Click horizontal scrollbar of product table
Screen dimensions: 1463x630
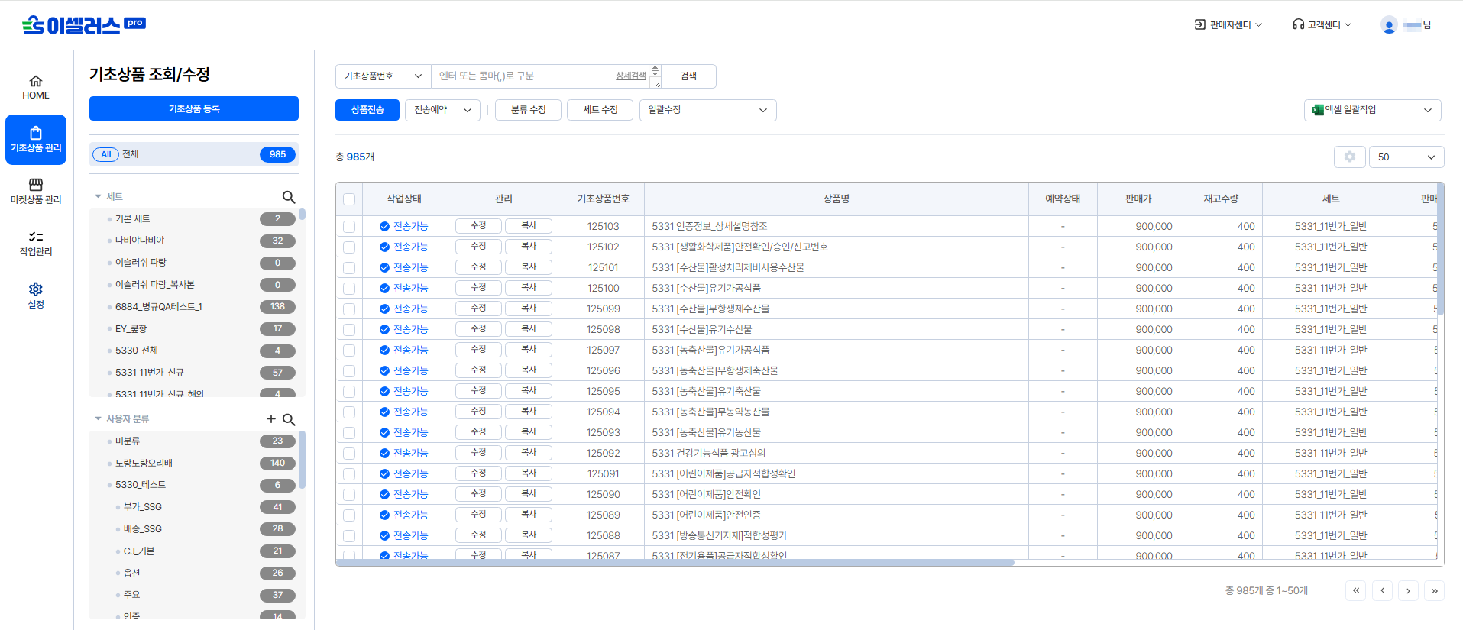click(x=675, y=563)
